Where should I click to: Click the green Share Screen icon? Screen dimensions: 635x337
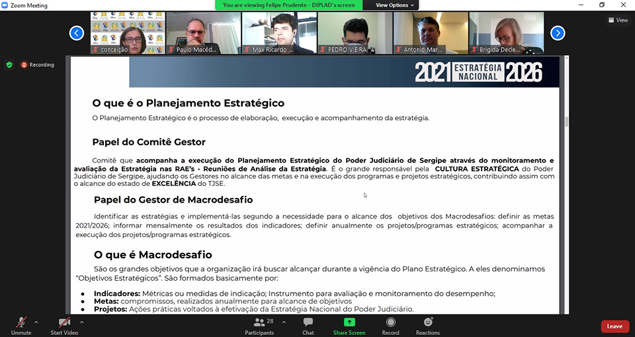pyautogui.click(x=349, y=322)
